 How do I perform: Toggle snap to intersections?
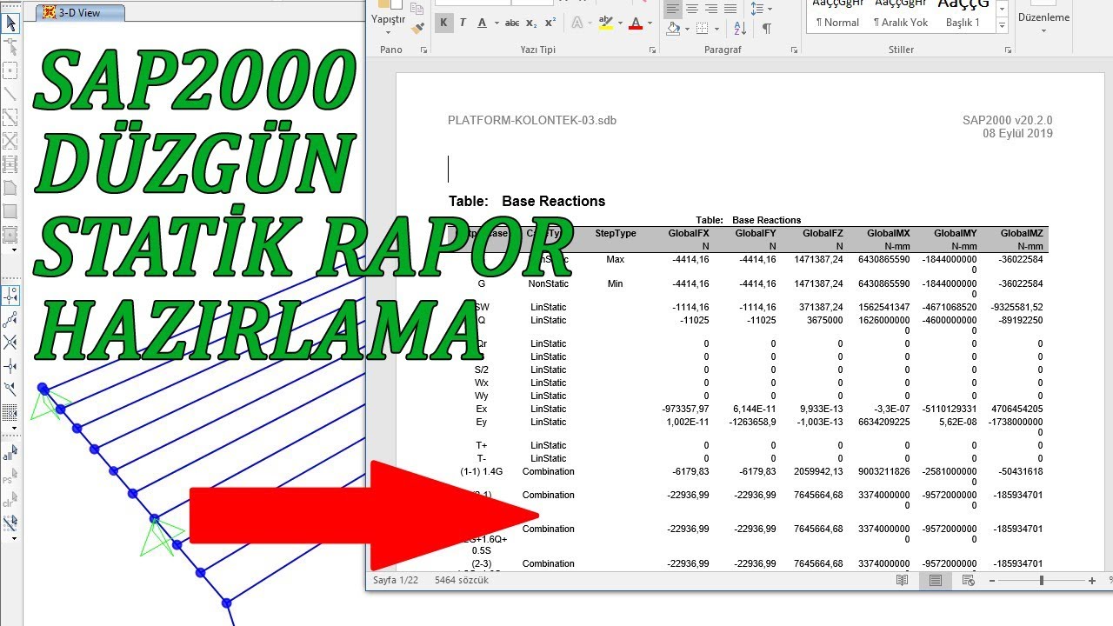[x=10, y=343]
